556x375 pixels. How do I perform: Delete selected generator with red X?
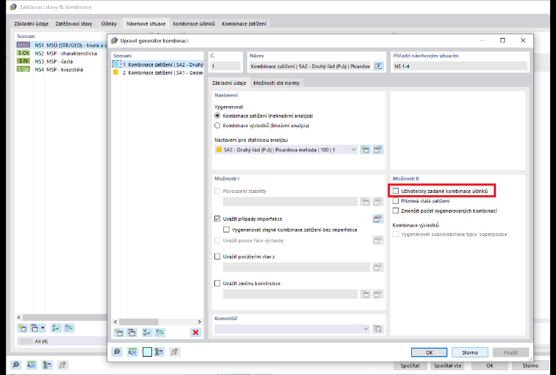(x=195, y=333)
